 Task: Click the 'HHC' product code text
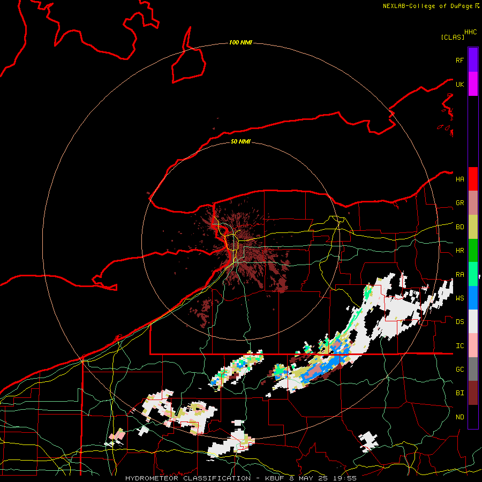pos(470,32)
